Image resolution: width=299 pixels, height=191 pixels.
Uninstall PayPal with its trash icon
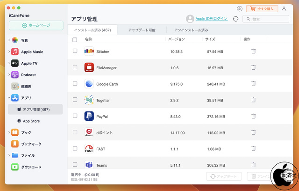(253, 116)
